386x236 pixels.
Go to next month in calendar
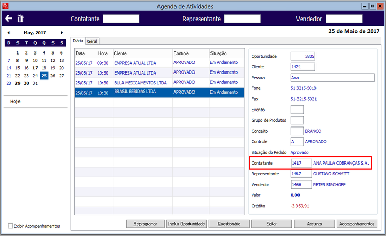[62, 33]
